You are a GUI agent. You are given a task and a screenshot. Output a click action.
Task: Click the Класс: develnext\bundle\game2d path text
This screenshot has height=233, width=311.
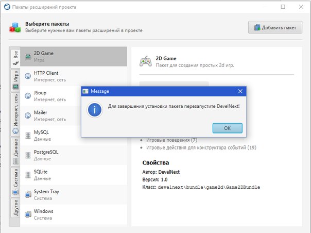click(x=201, y=187)
